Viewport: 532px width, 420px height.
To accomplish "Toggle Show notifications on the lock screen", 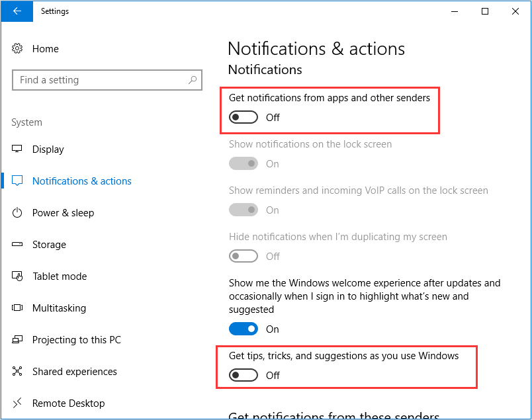I will point(243,163).
